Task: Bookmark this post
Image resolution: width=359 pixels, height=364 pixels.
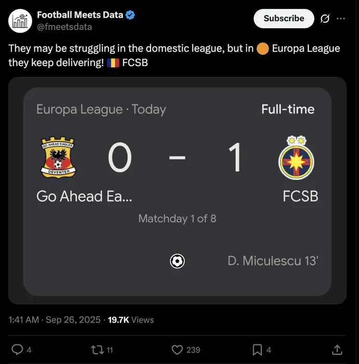Action: (x=257, y=350)
